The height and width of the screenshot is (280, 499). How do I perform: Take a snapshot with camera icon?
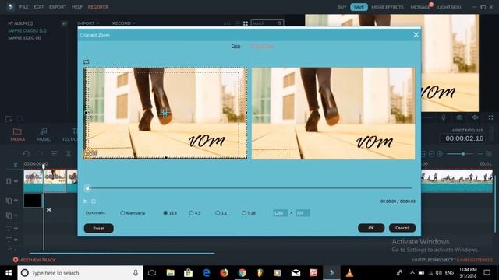[459, 117]
